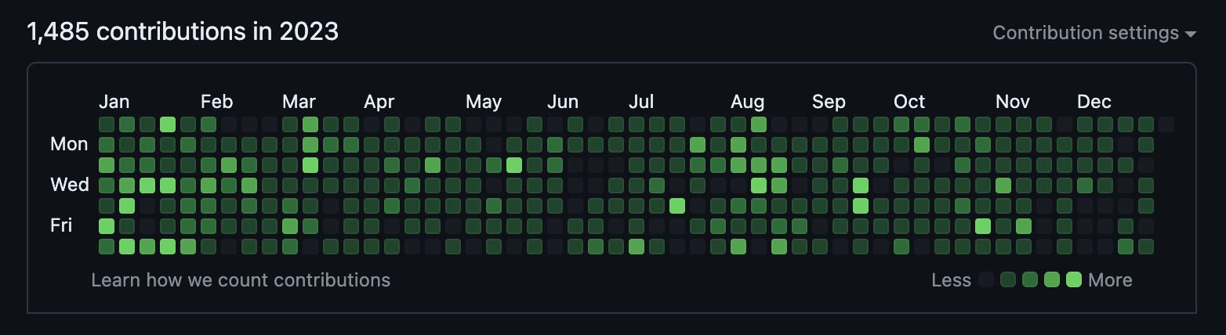Viewport: 1226px width, 335px height.
Task: Open the Contribution settings dropdown
Action: point(1094,33)
